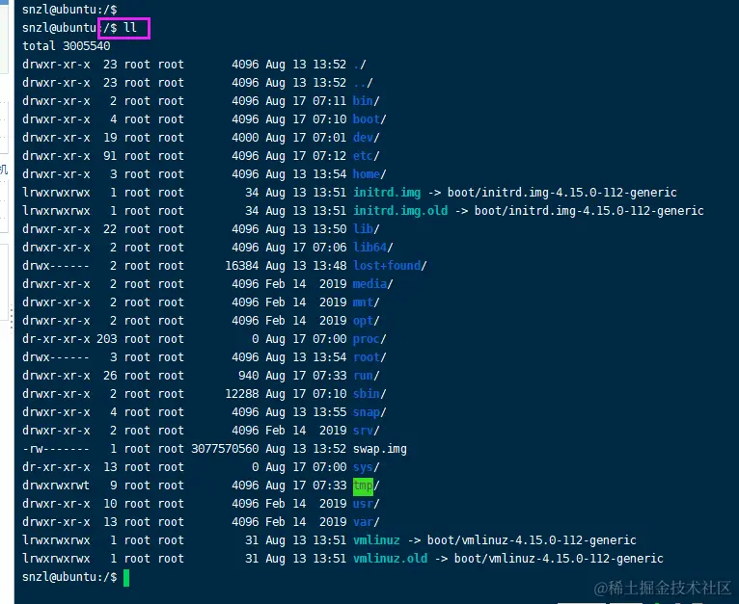Select the 'snap/' directory name
This screenshot has width=739, height=604.
pyautogui.click(x=369, y=413)
